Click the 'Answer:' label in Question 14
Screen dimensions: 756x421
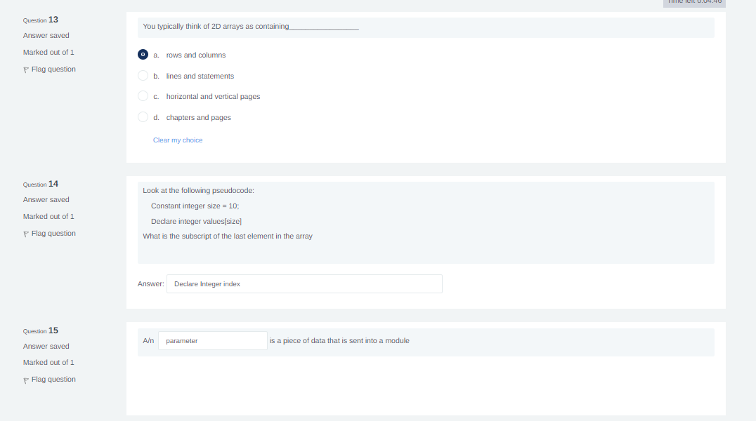(x=151, y=283)
